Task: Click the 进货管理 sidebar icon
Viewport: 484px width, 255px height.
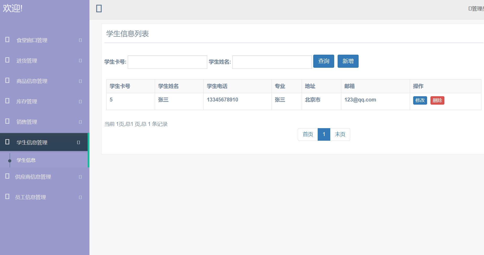Action: (7, 60)
